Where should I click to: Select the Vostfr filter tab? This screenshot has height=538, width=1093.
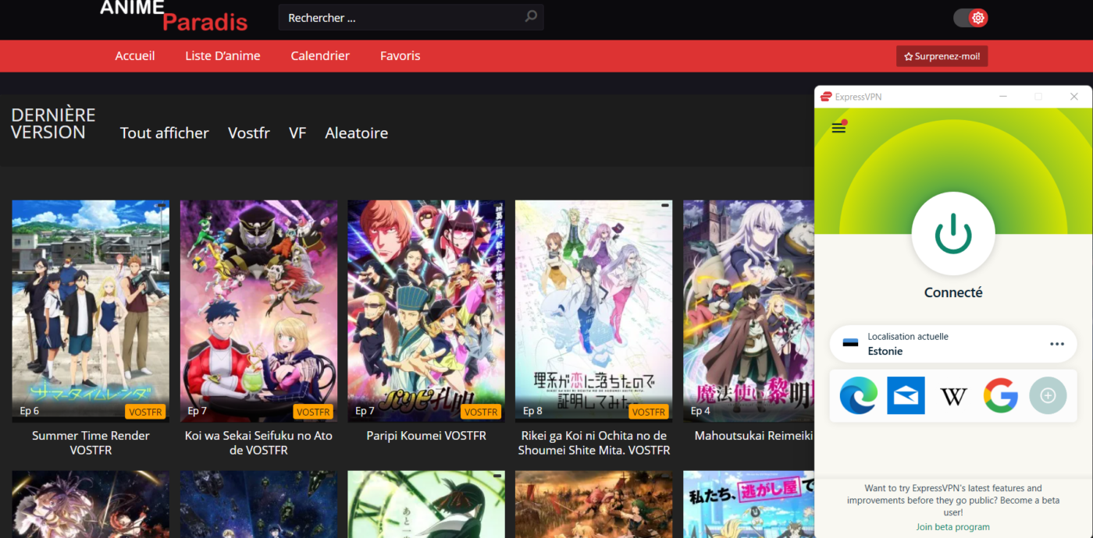(x=249, y=133)
